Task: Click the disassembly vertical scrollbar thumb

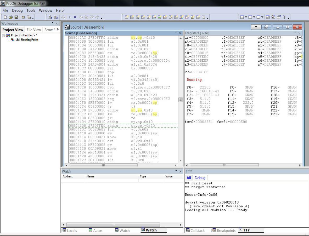Action: click(x=180, y=100)
